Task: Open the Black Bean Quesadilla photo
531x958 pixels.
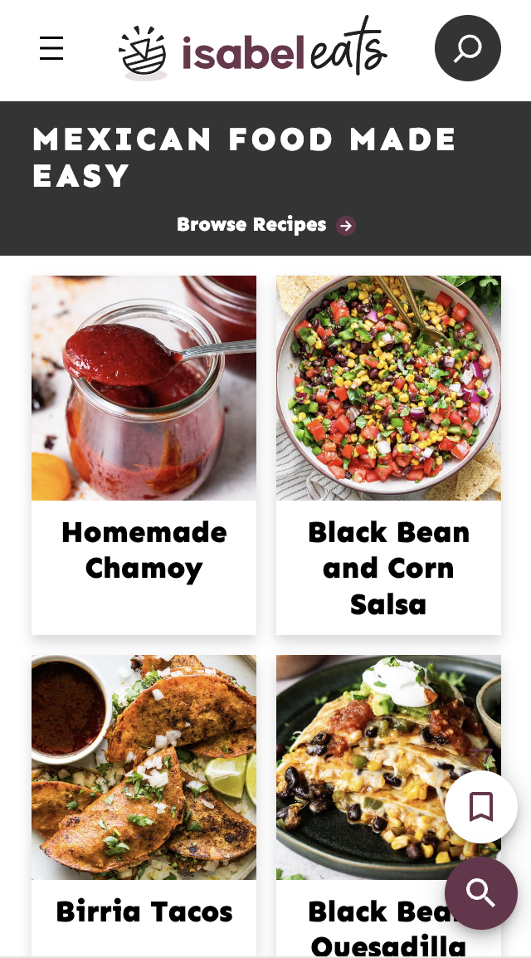Action: (x=389, y=767)
